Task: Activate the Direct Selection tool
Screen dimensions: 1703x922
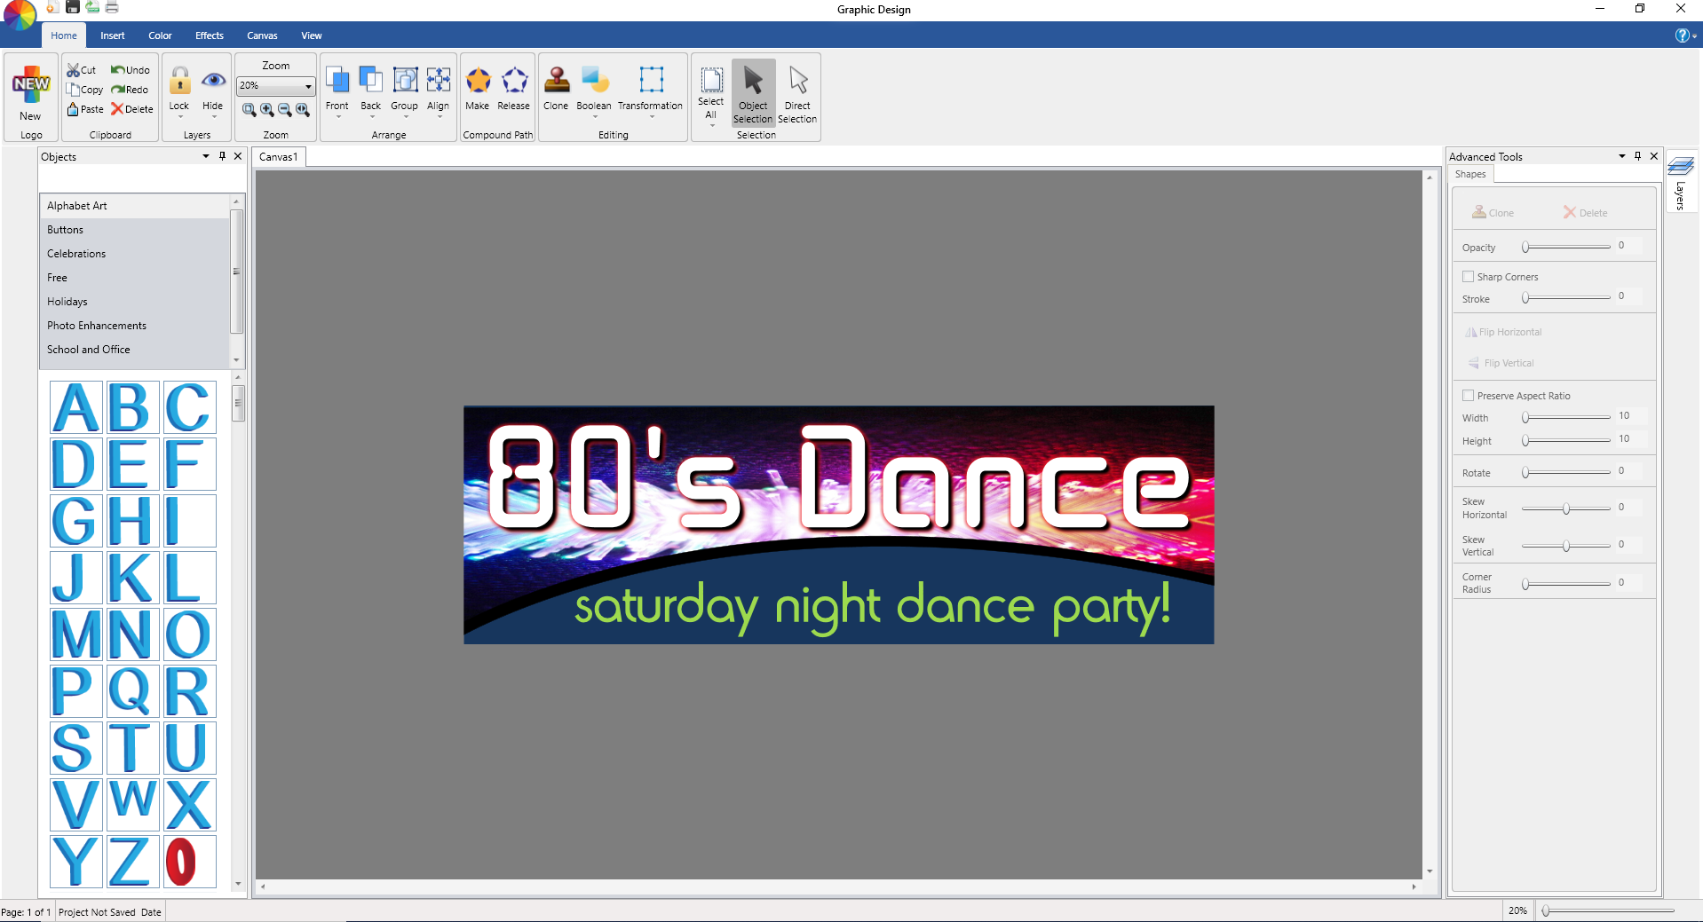Action: 797,82
